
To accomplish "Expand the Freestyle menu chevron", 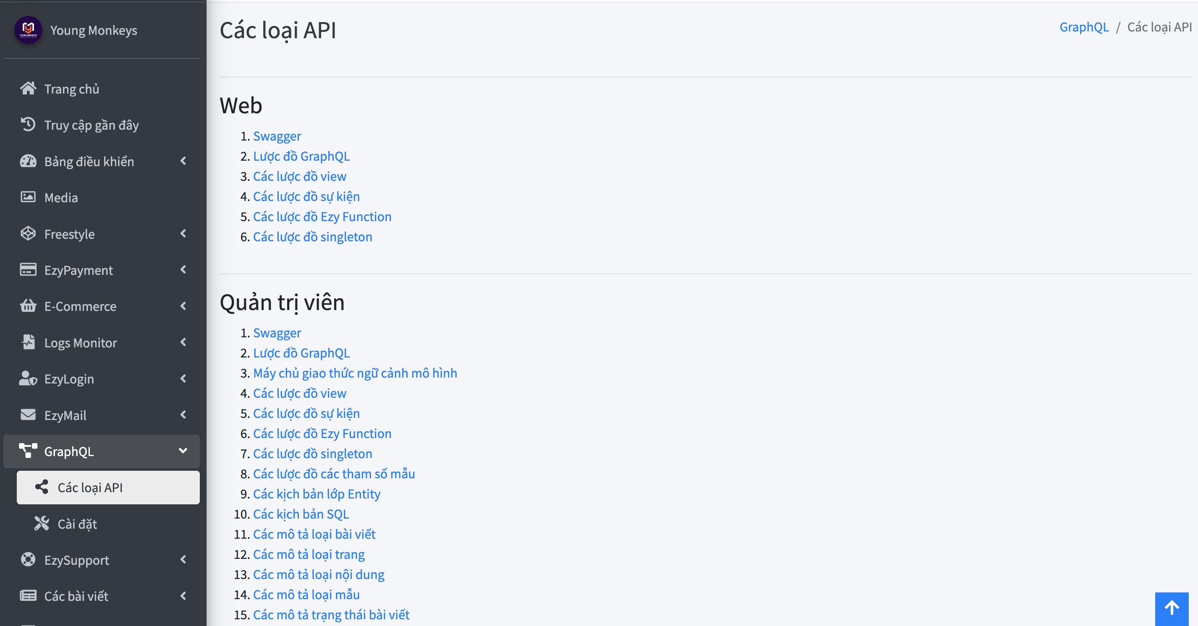I will pos(183,233).
